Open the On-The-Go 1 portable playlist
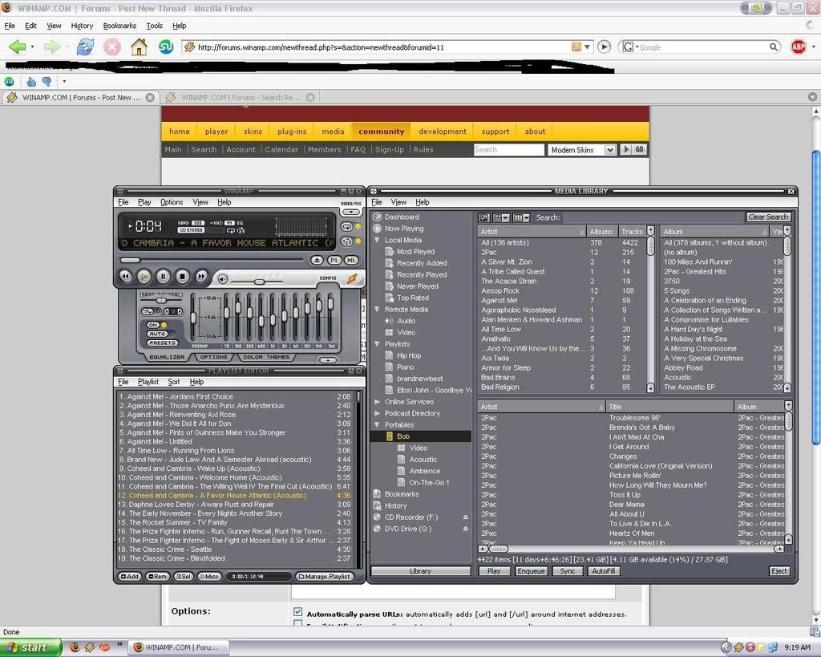The height and width of the screenshot is (657, 821). coord(429,483)
